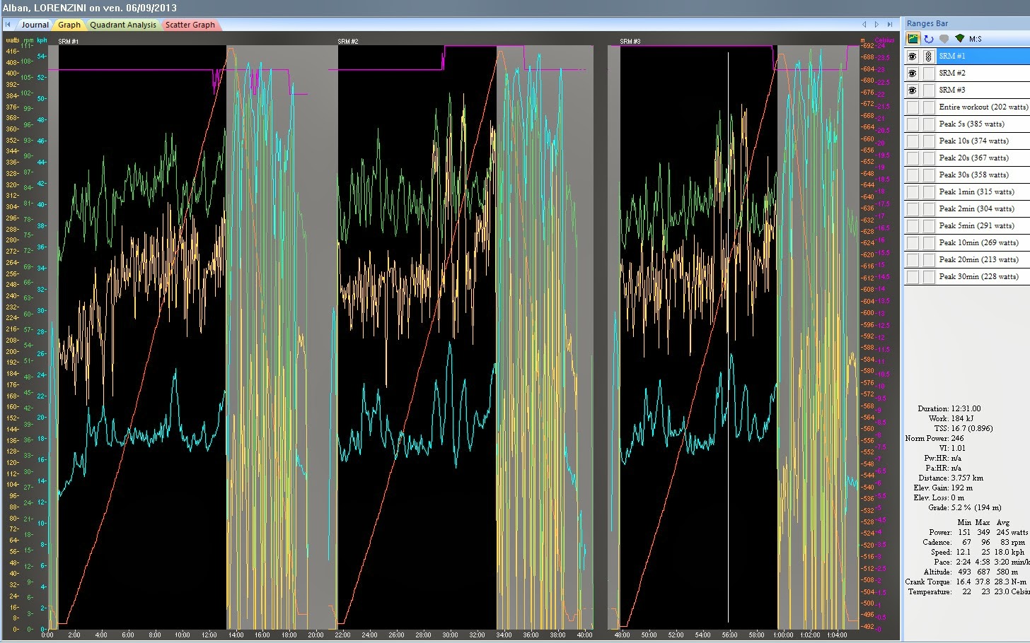Select the Entire workout (202 watts) row

967,107
